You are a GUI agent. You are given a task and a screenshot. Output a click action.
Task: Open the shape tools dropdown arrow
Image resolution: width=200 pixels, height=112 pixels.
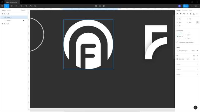click(x=18, y=6)
